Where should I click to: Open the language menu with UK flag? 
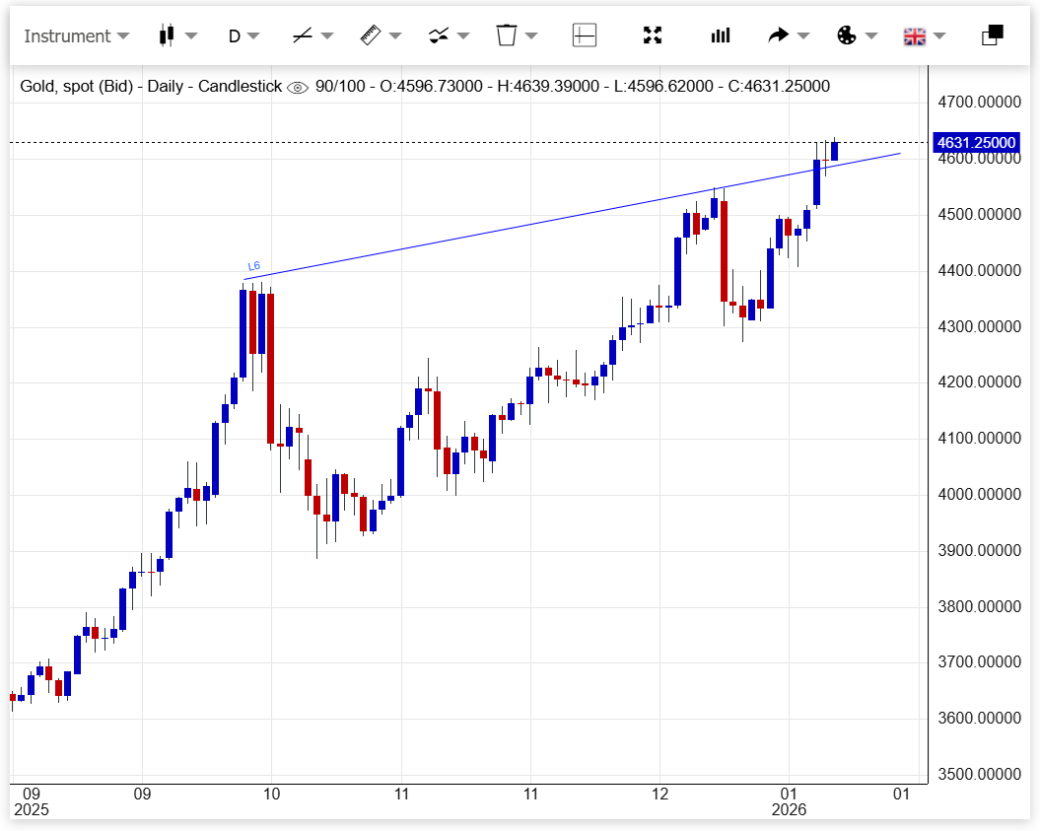[x=914, y=36]
